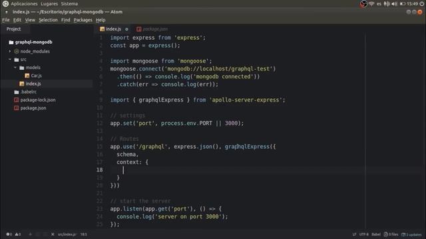Click the power/session icon
Image resolution: width=426 pixels, height=239 pixels.
pos(421,4)
